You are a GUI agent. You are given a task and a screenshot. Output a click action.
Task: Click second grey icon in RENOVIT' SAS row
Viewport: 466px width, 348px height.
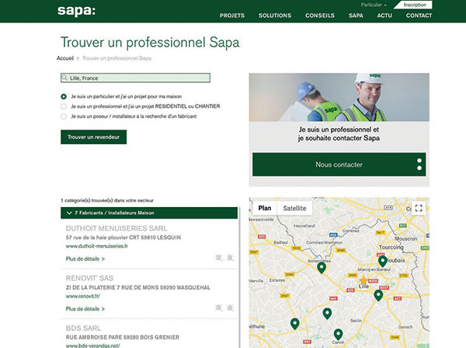(230, 308)
